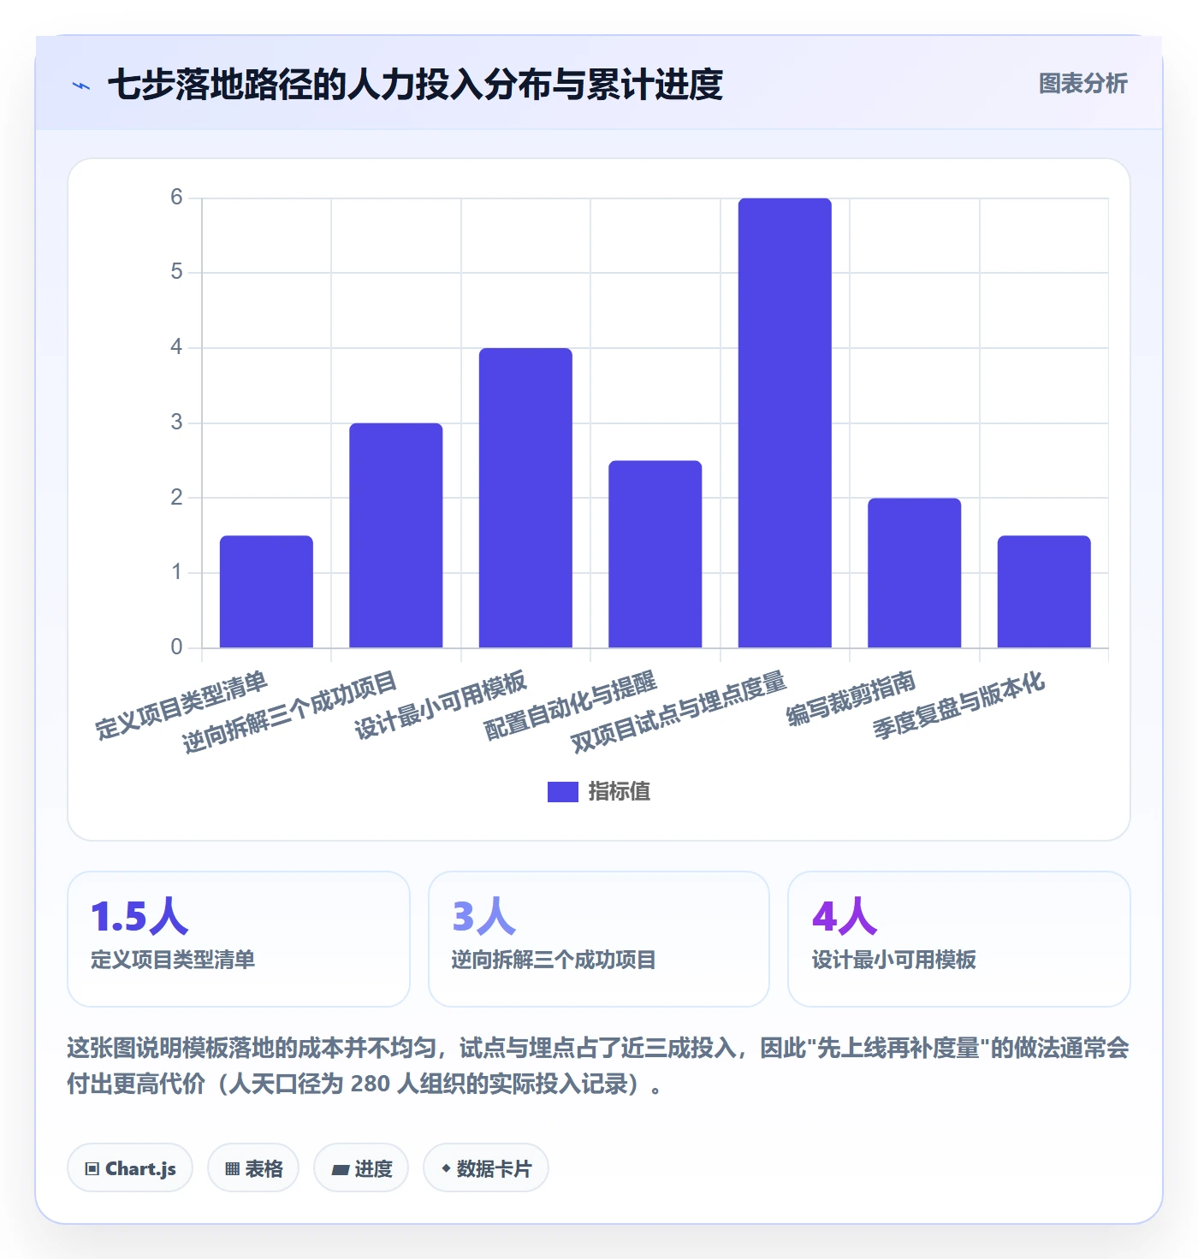Click the tallest bar 双项目试点与埋点度量
1198x1259 pixels.
coord(785,423)
